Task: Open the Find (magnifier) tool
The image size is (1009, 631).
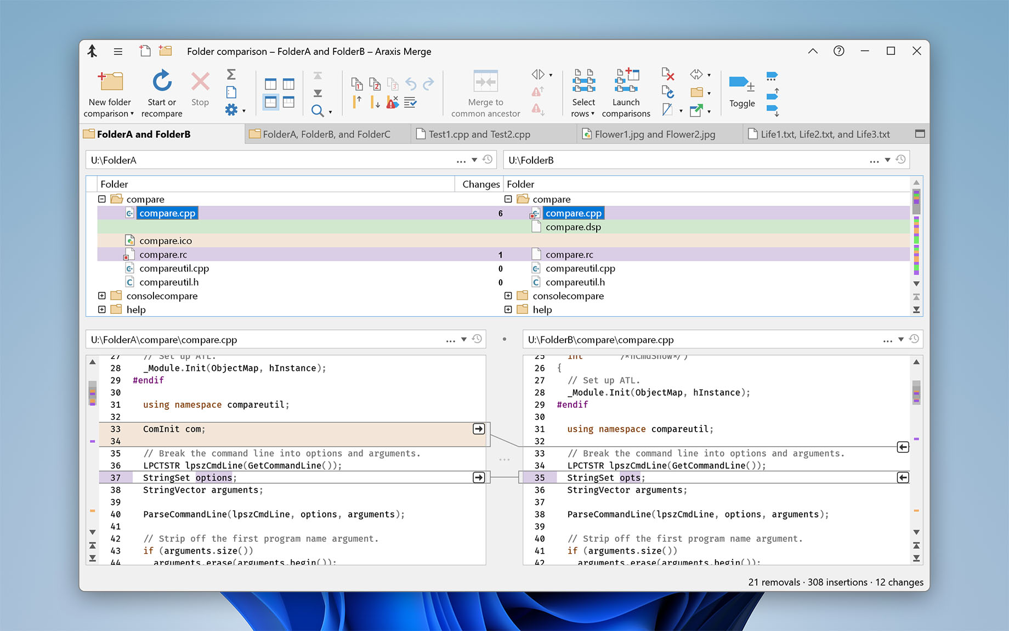Action: [x=317, y=110]
